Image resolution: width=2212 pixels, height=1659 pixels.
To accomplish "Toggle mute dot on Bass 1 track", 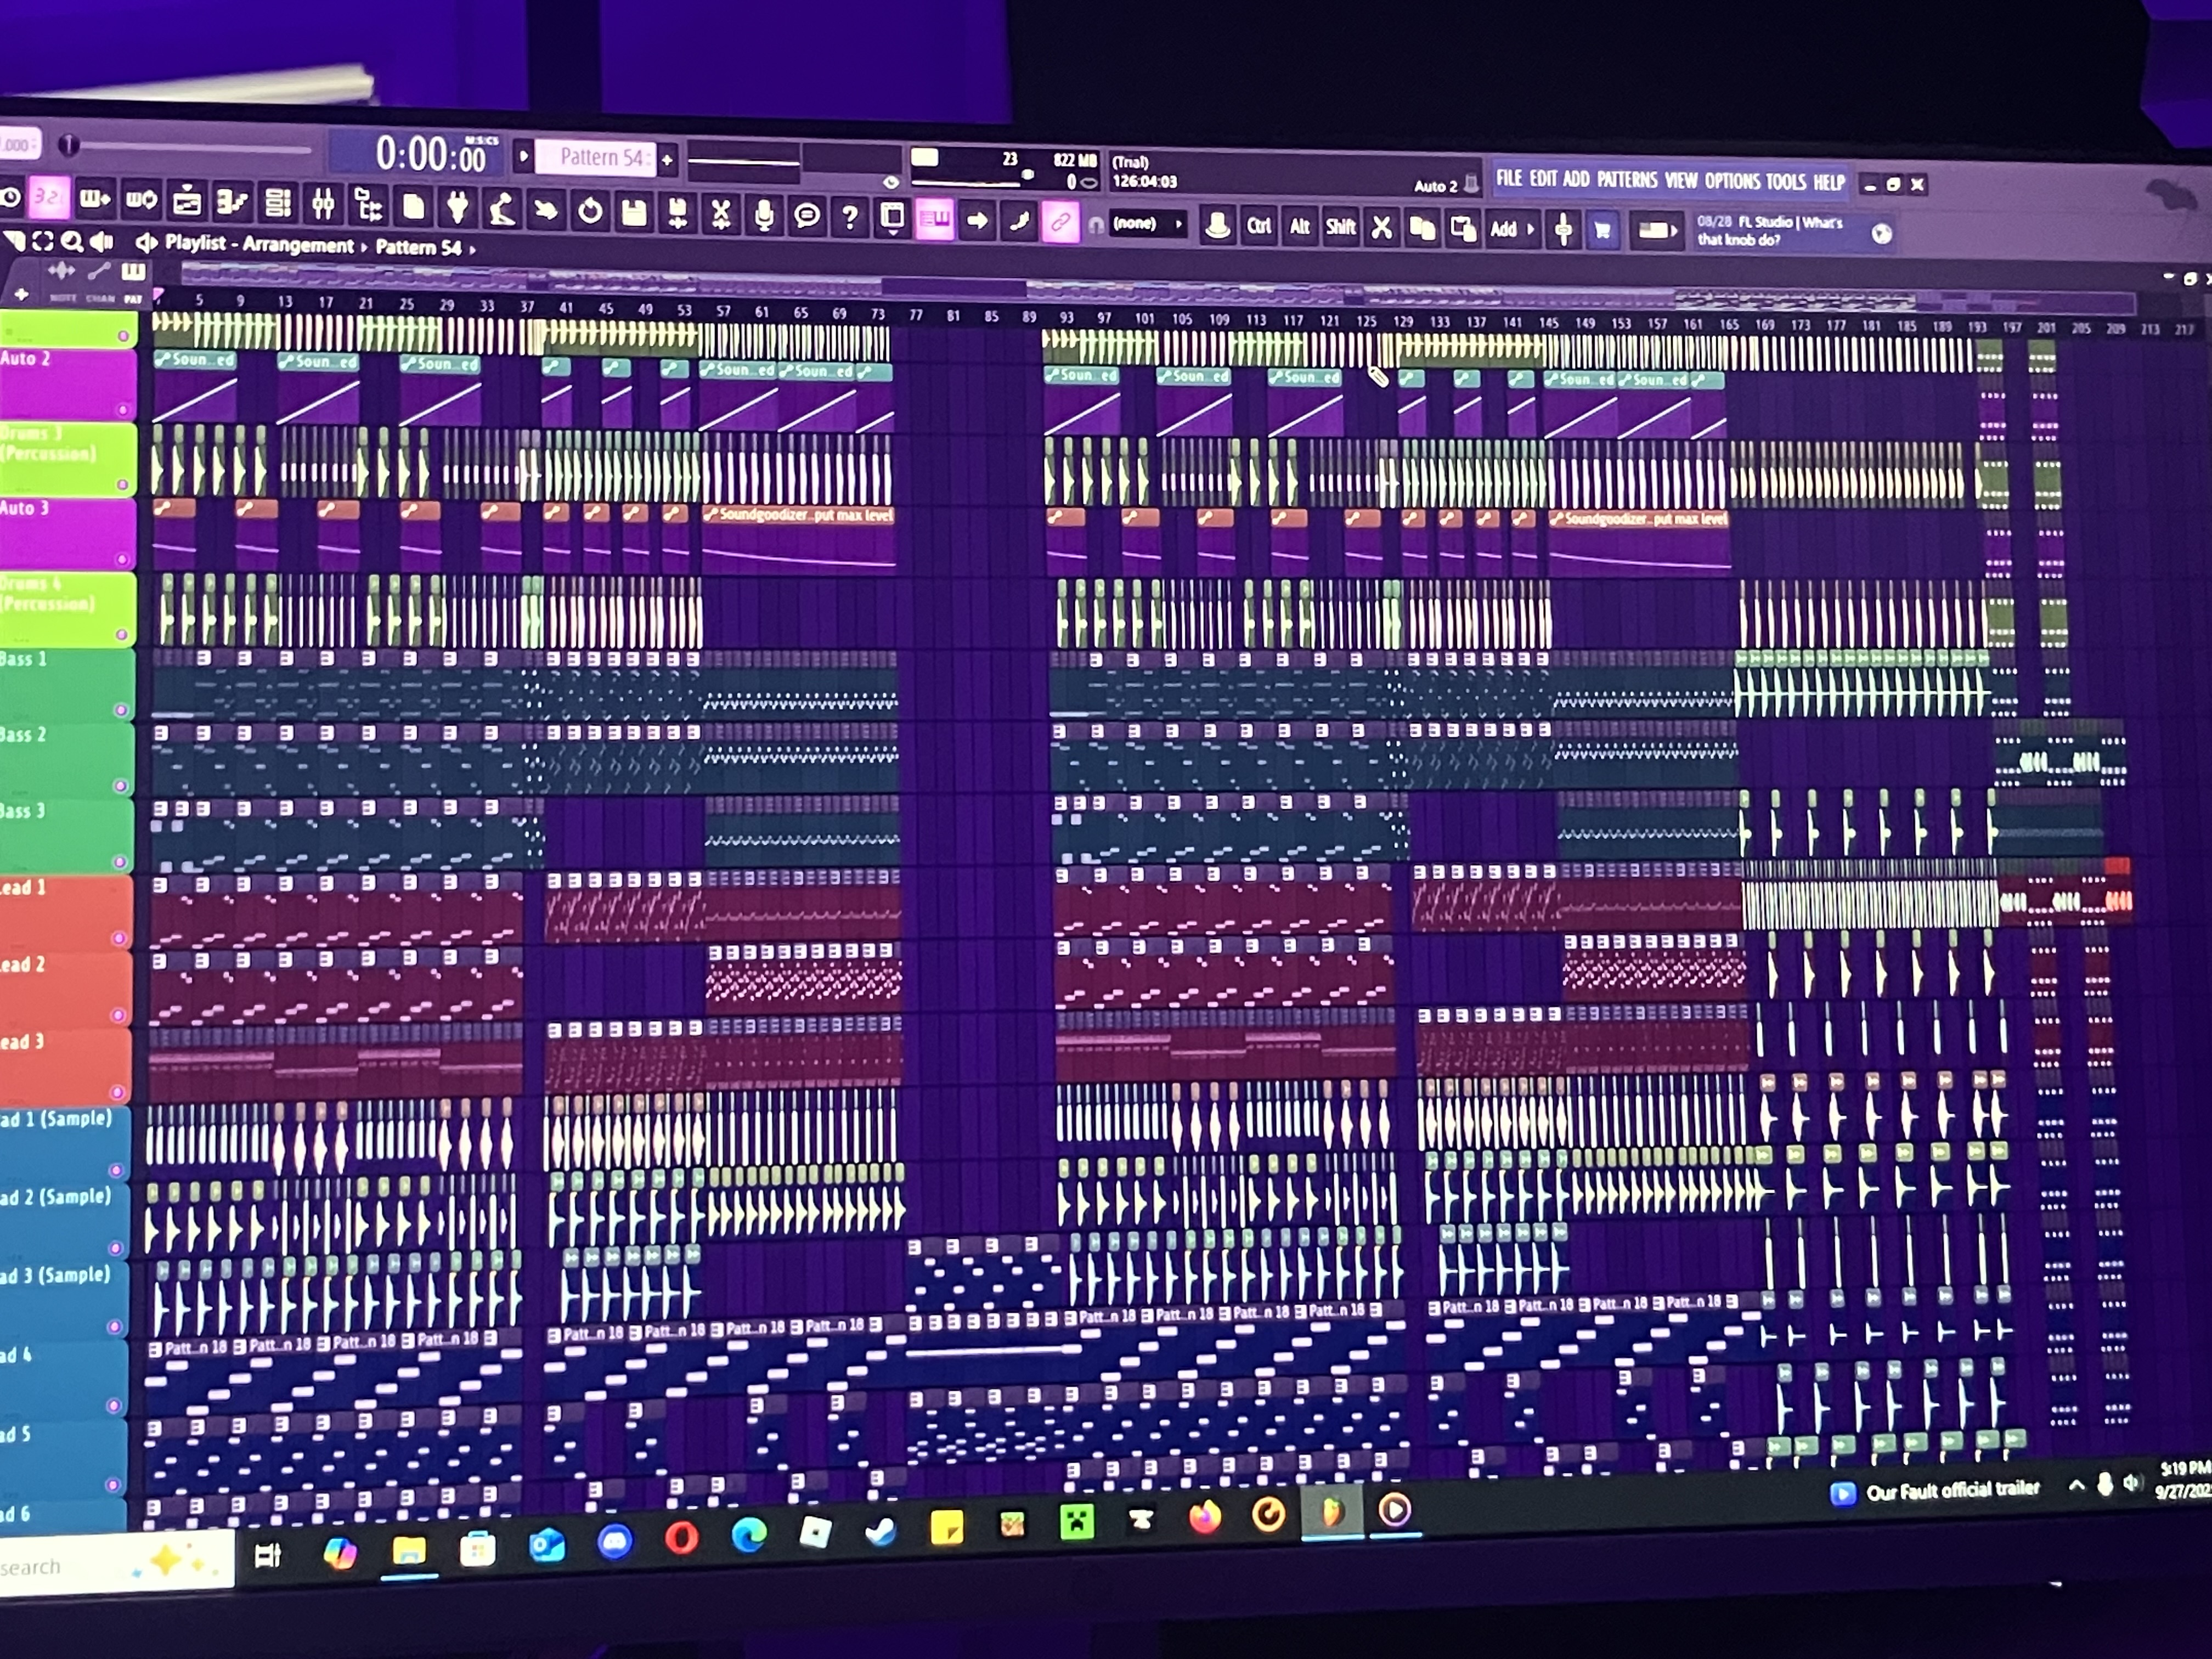I will point(121,710).
